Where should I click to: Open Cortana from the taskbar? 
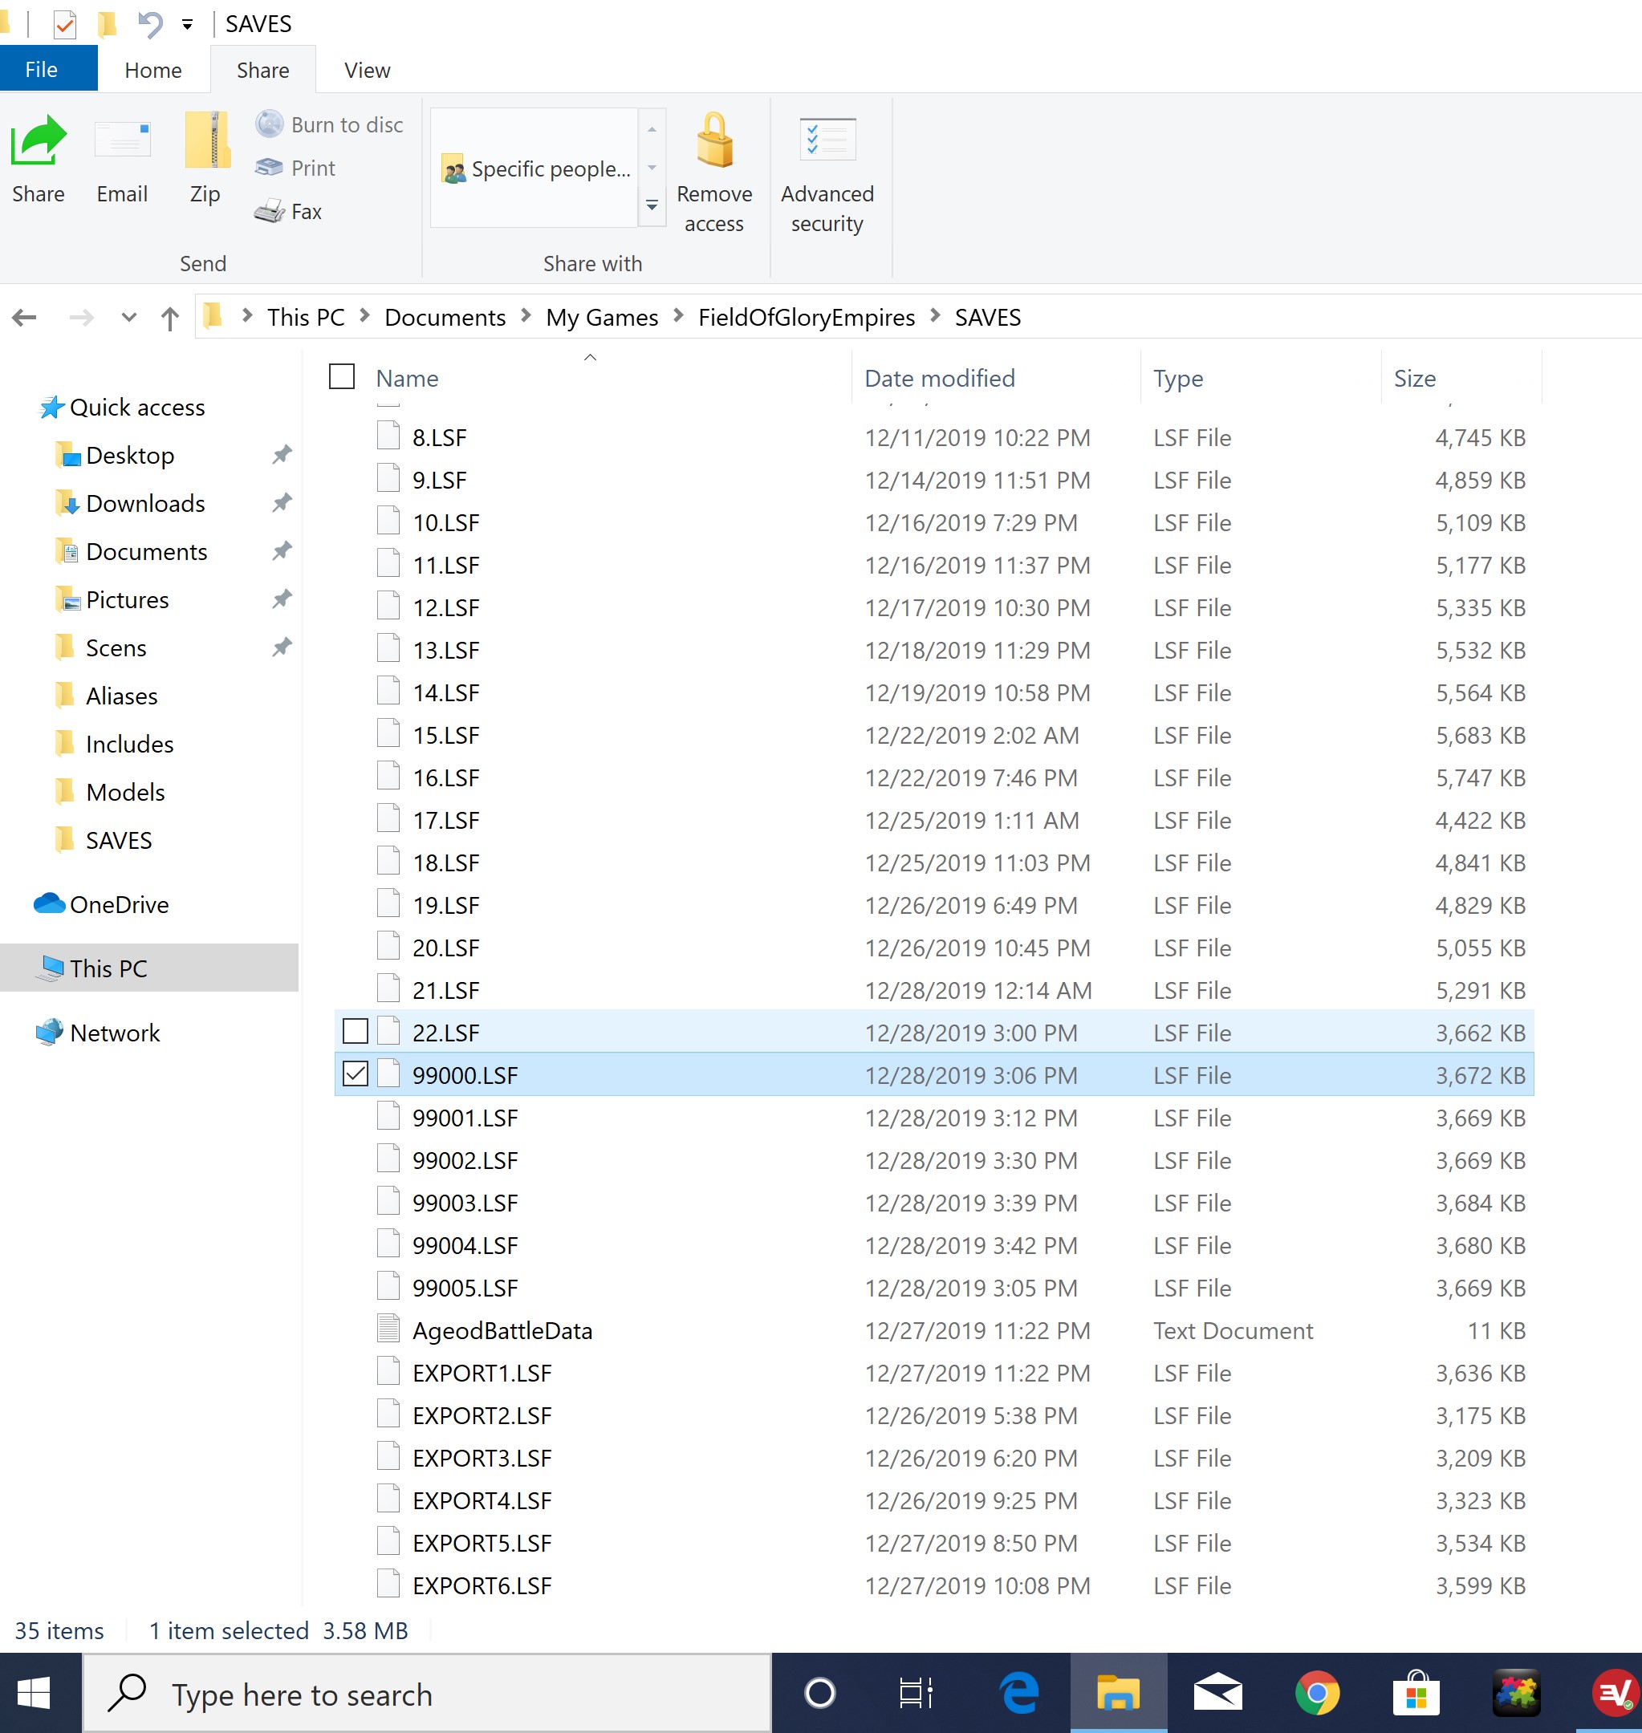click(820, 1694)
